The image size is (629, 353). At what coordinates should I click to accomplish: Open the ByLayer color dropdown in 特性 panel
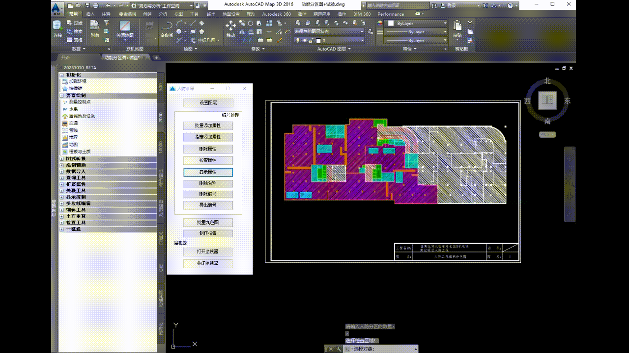[x=445, y=24]
